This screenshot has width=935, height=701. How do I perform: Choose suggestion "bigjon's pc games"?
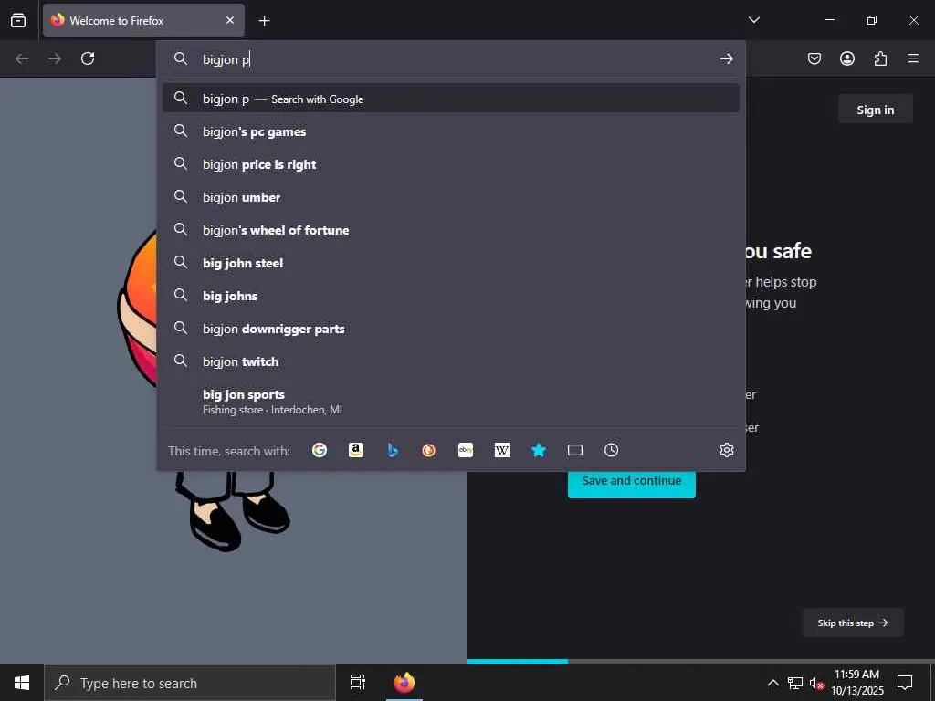click(x=451, y=131)
